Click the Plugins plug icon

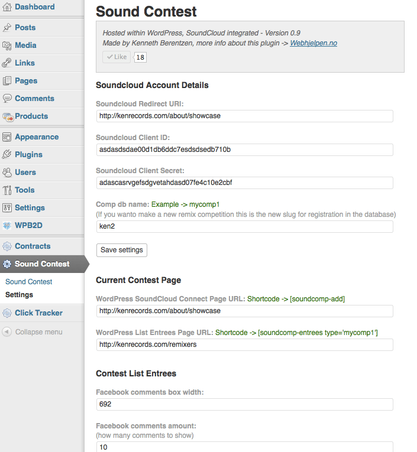[7, 155]
